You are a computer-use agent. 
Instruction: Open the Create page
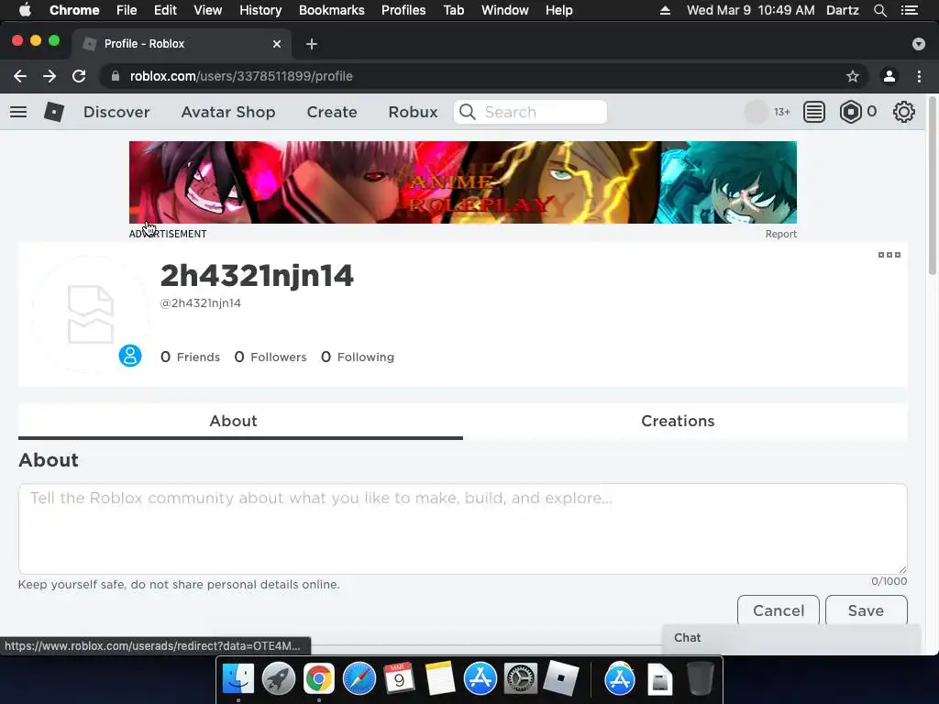[x=332, y=112]
